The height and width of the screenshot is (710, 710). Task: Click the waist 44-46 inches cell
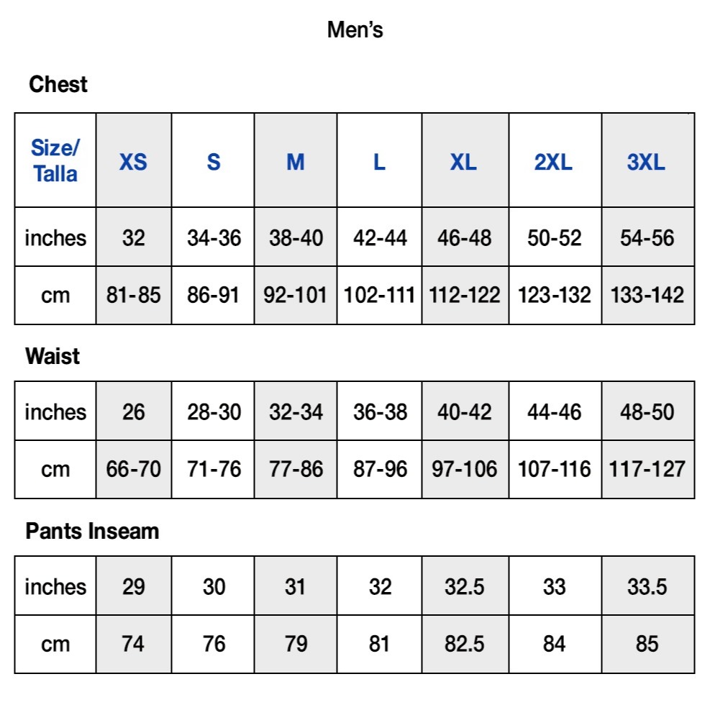point(554,411)
